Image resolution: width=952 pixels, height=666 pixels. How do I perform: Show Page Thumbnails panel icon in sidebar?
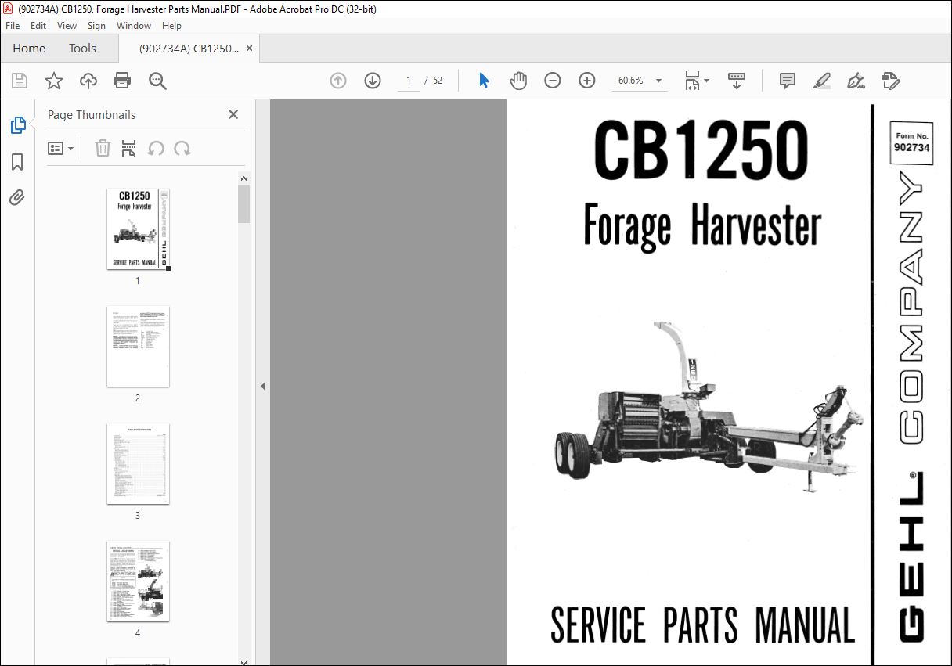point(17,125)
